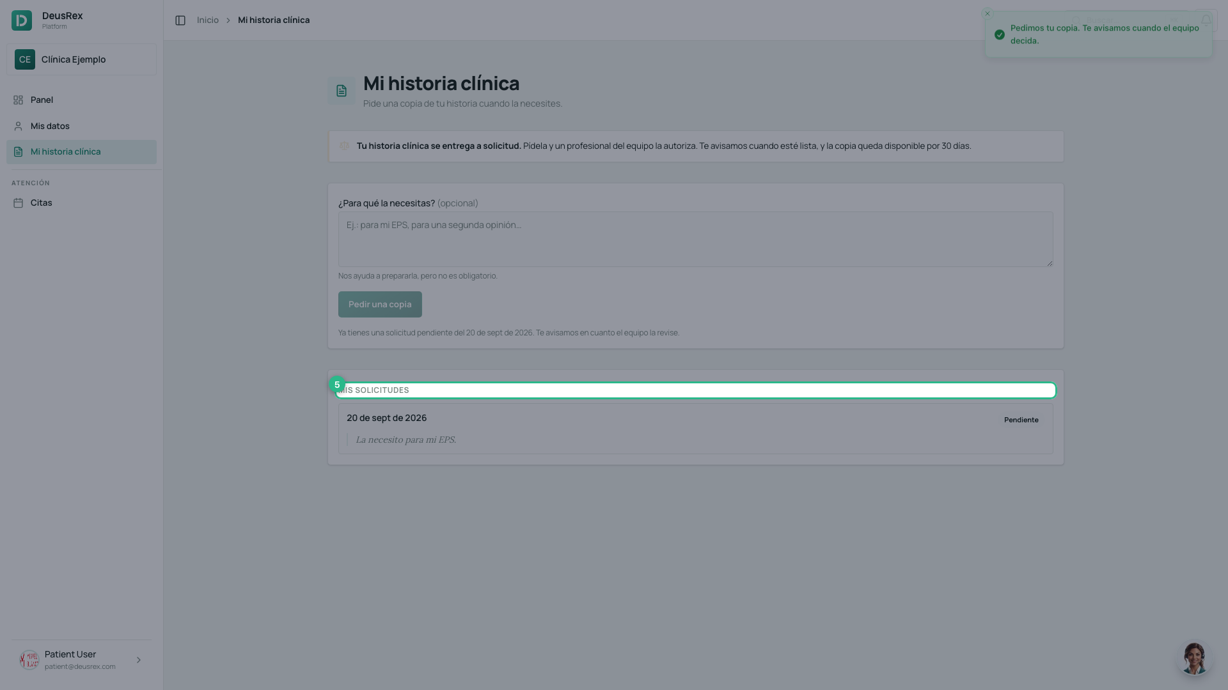The image size is (1228, 690).
Task: Go to Inicio breadcrumb link
Action: (x=208, y=20)
